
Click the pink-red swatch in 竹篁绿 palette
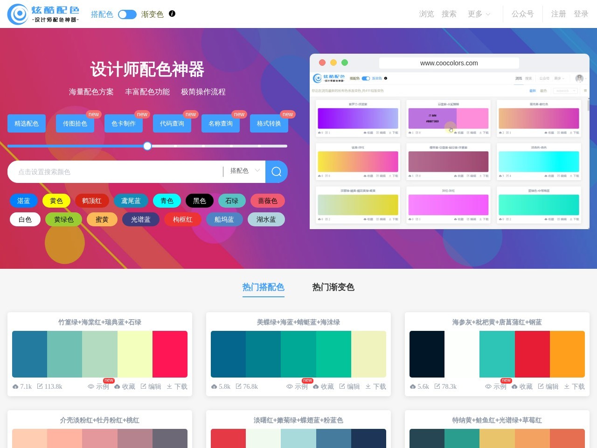click(x=170, y=354)
